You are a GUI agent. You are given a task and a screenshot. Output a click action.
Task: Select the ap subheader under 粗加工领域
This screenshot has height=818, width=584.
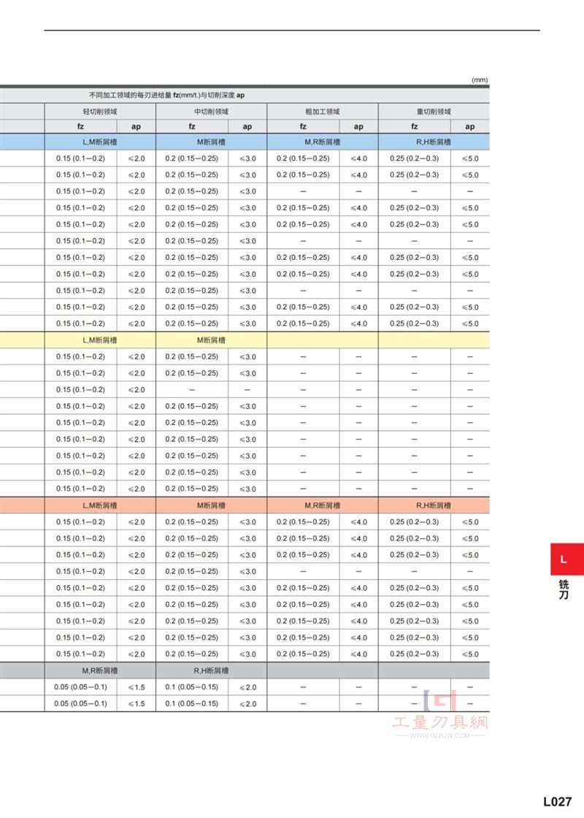click(358, 126)
